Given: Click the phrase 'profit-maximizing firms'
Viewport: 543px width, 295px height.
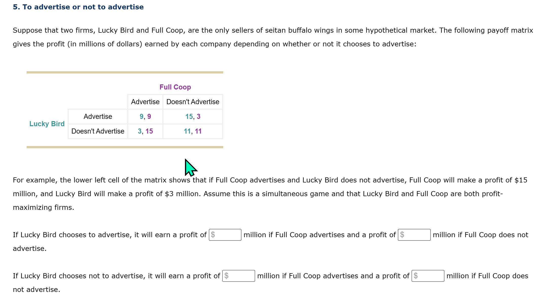Looking at the screenshot, I should [x=43, y=207].
